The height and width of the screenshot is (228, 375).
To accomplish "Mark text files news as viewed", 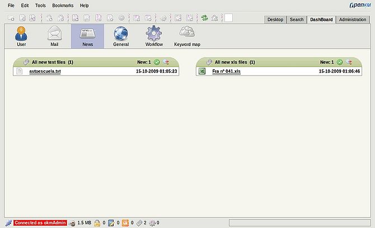I will [157, 63].
